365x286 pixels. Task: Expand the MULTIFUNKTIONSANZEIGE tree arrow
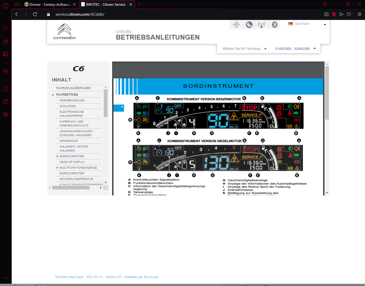[57, 168]
